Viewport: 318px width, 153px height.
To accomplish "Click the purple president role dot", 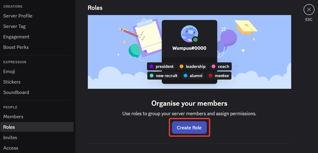I will (x=151, y=66).
